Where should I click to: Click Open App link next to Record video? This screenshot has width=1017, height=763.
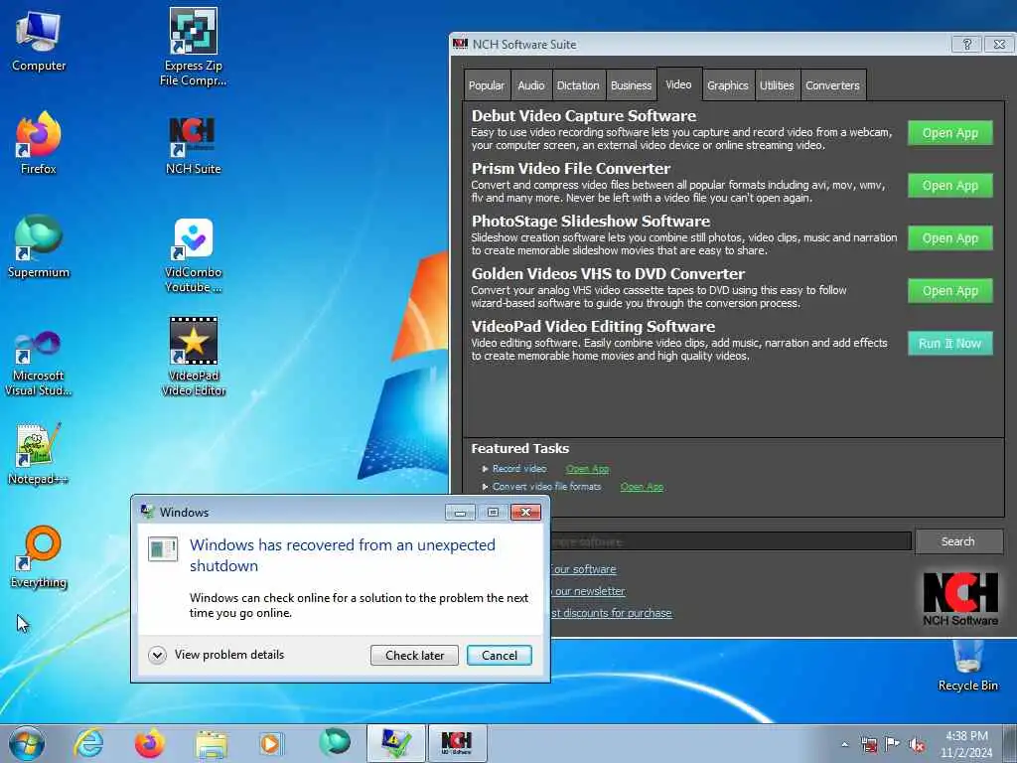coord(587,469)
